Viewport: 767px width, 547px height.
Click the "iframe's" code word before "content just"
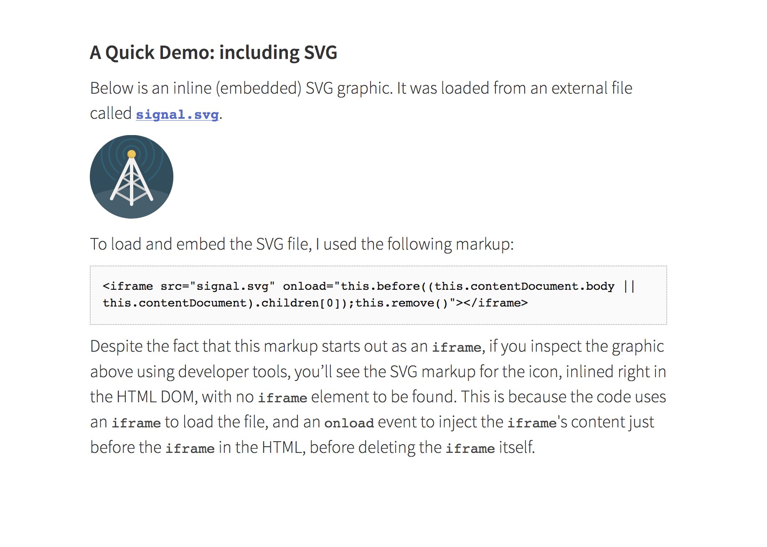[x=532, y=423]
